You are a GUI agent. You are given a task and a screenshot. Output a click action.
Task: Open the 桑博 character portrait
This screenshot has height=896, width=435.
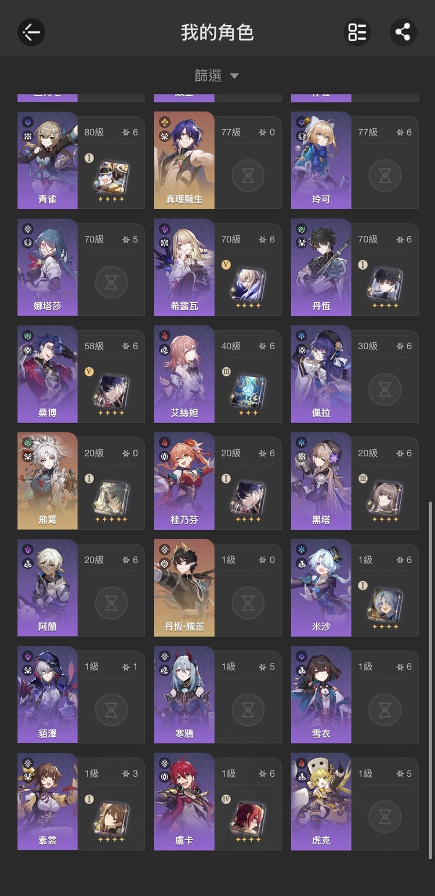pyautogui.click(x=48, y=374)
